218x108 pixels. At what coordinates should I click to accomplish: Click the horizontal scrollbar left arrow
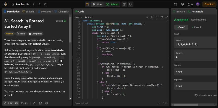pyautogui.click(x=172, y=105)
